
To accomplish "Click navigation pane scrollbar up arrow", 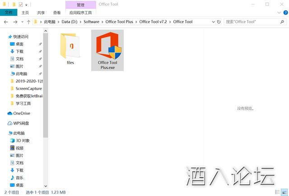I will (46, 31).
